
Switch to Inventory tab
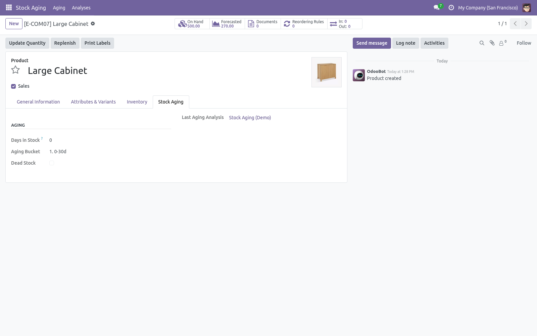pos(137,102)
